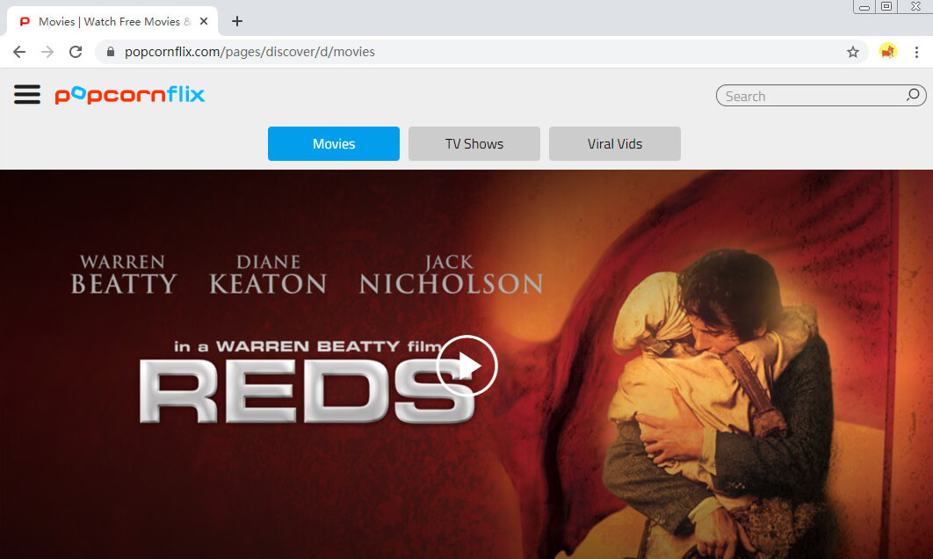Screen dimensions: 933x559
Task: Open the Viral Vids tab
Action: 615,143
